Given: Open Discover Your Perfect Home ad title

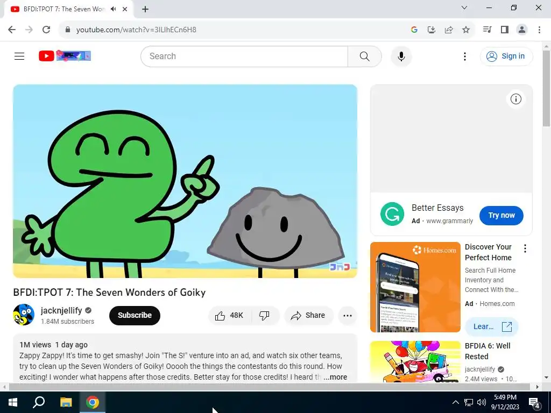Looking at the screenshot, I should point(488,252).
